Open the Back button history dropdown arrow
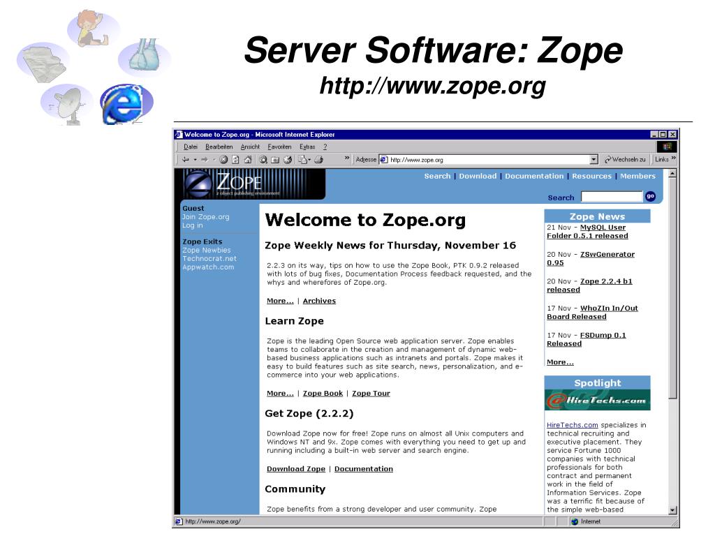The height and width of the screenshot is (536, 715). point(196,160)
